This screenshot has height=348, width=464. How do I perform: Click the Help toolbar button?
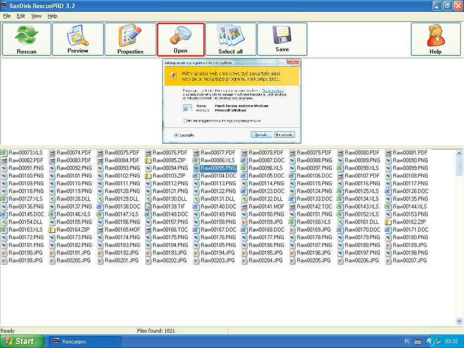click(435, 39)
